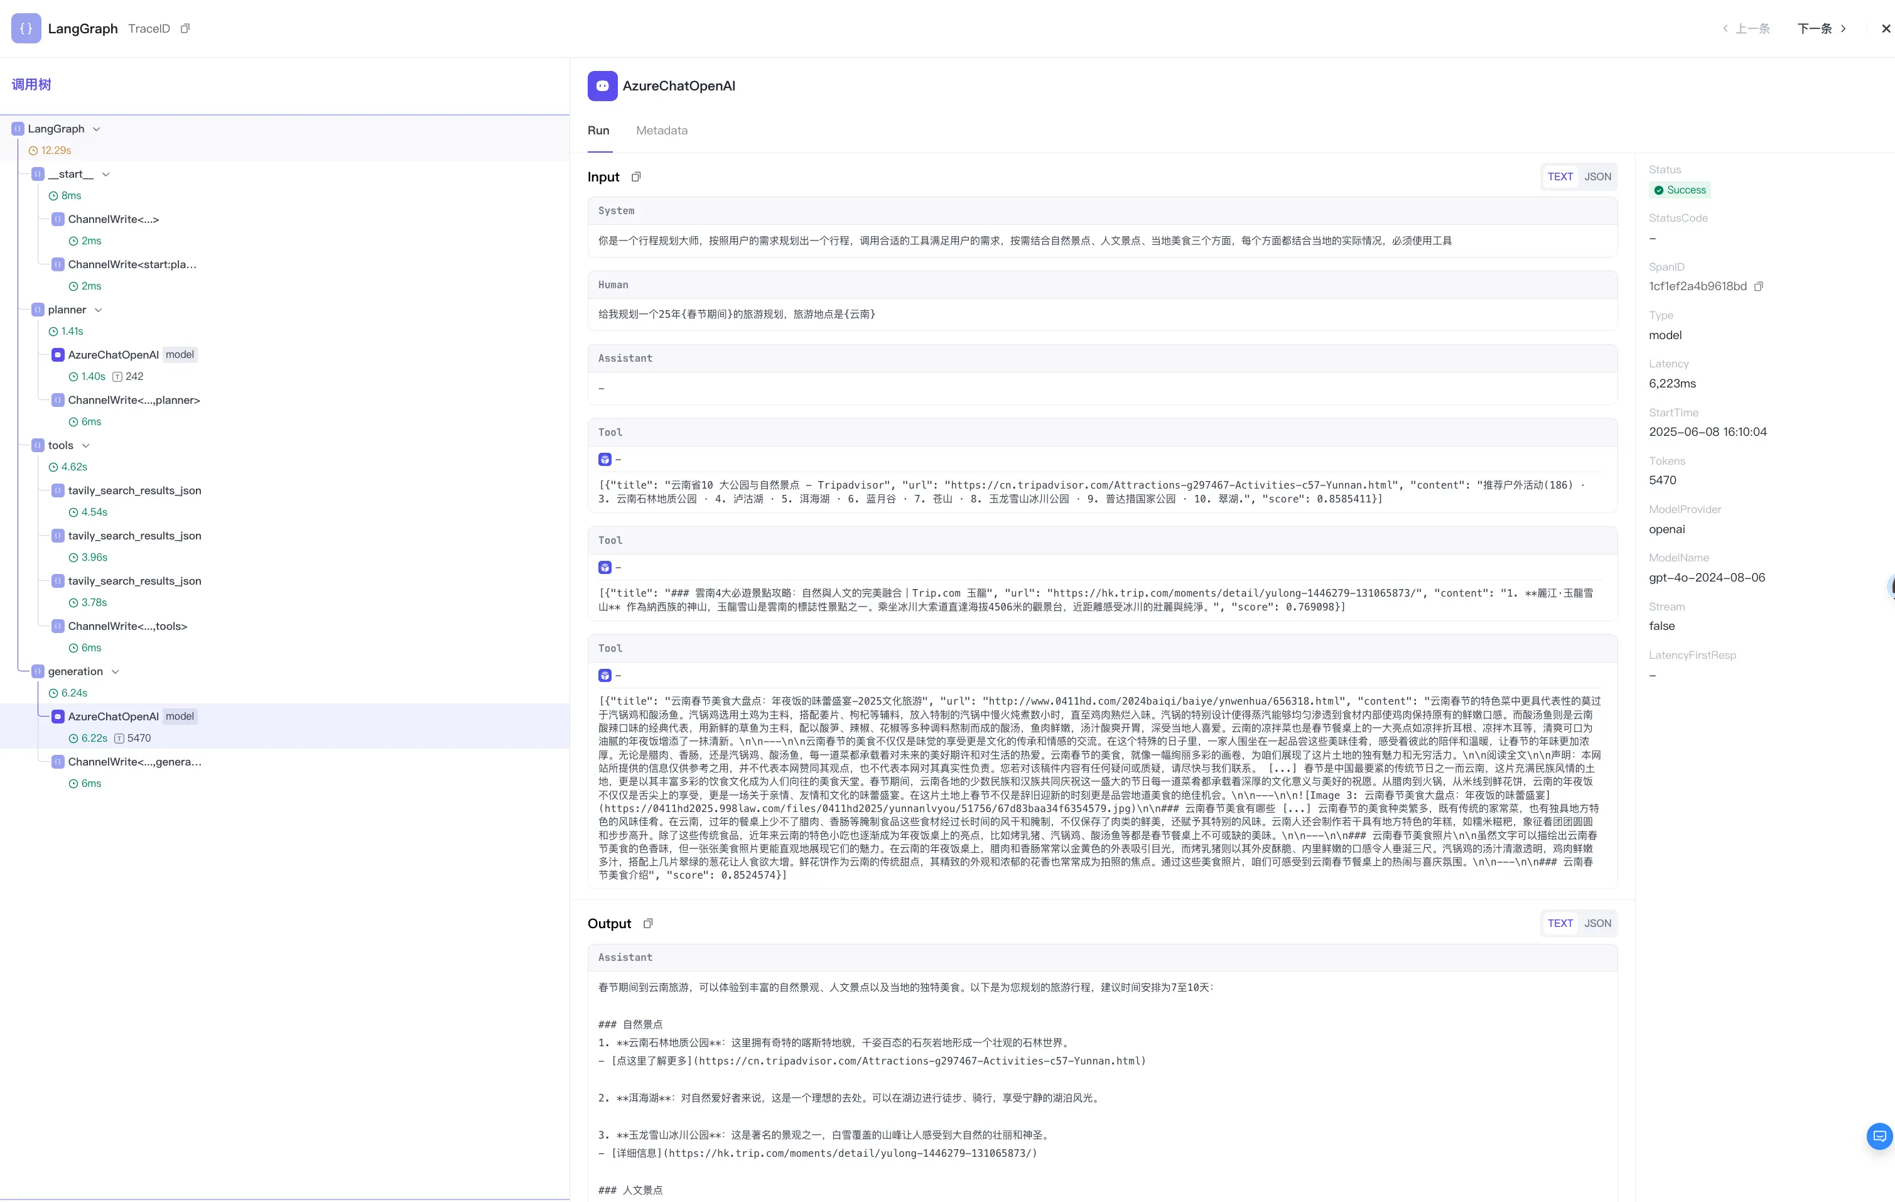The width and height of the screenshot is (1895, 1202).
Task: Copy the Input section content
Action: [636, 177]
